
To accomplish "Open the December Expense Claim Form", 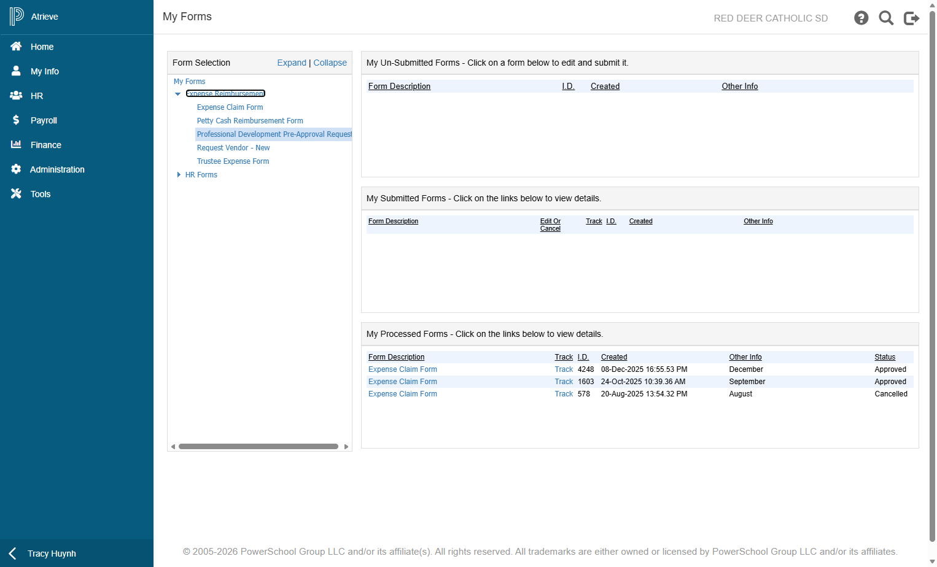I will coord(403,369).
